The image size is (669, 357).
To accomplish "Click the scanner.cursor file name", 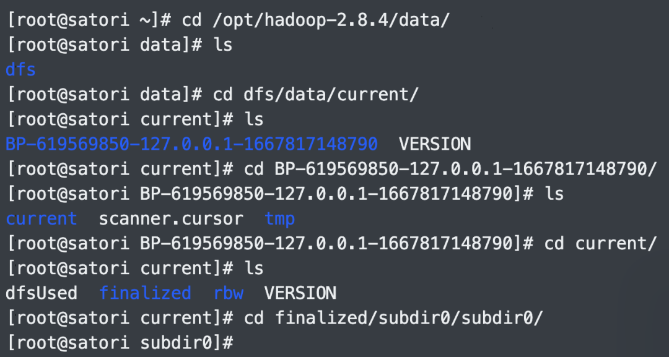I will pos(171,218).
